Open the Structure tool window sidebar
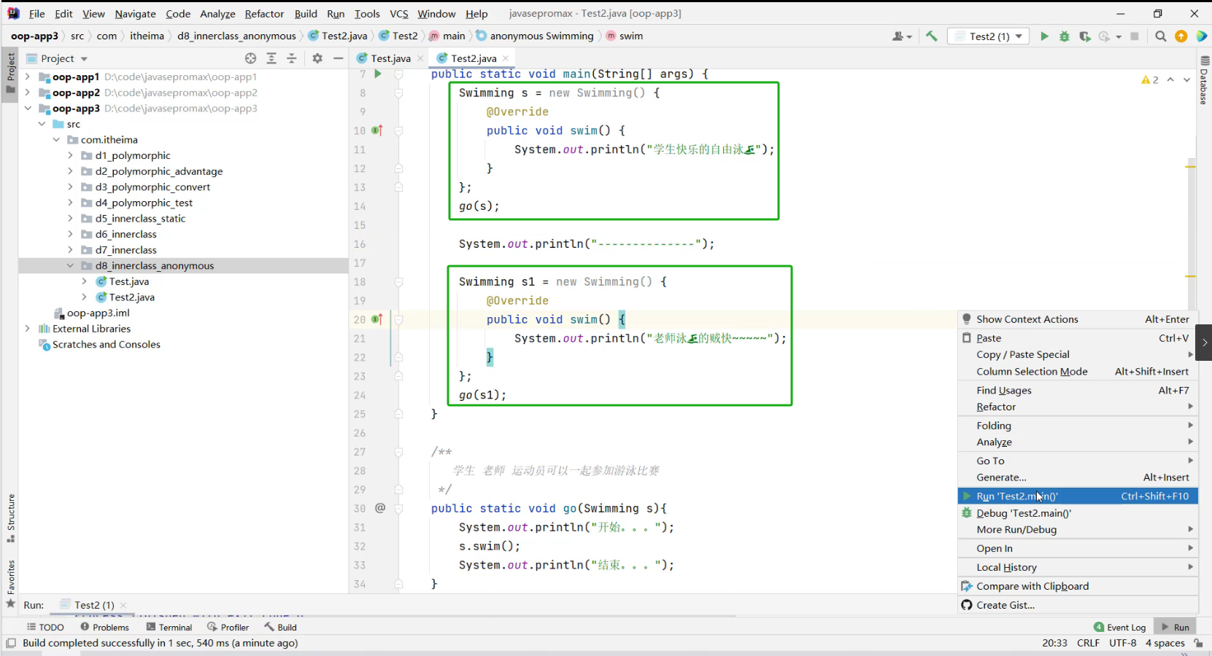1212x656 pixels. click(x=10, y=518)
